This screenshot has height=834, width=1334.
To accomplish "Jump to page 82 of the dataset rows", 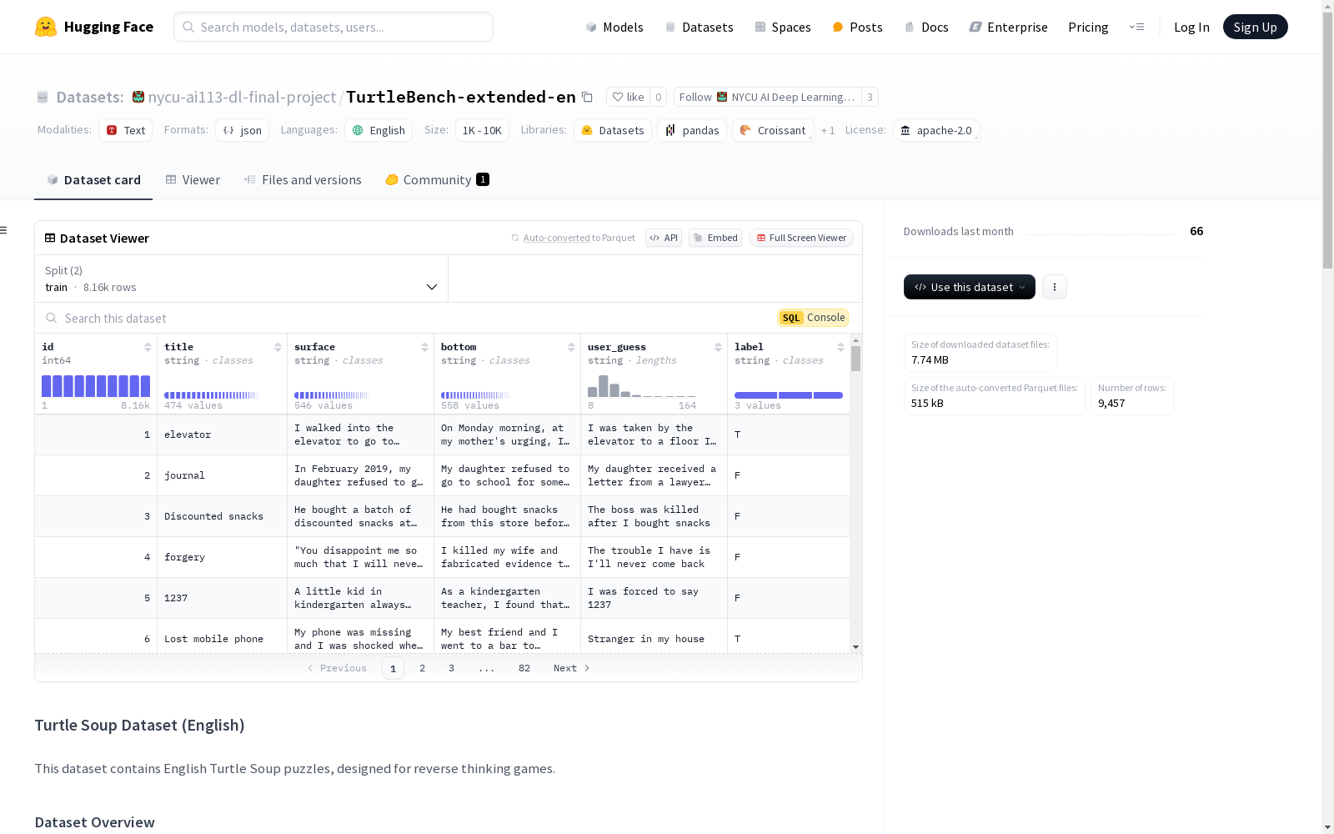I will click(x=524, y=668).
